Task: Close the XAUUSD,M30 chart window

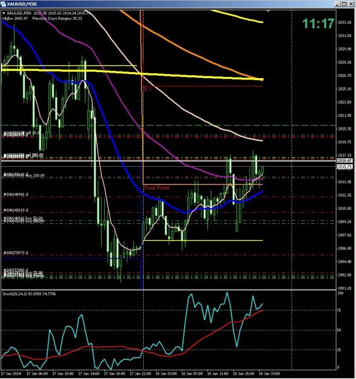Action: (350, 4)
